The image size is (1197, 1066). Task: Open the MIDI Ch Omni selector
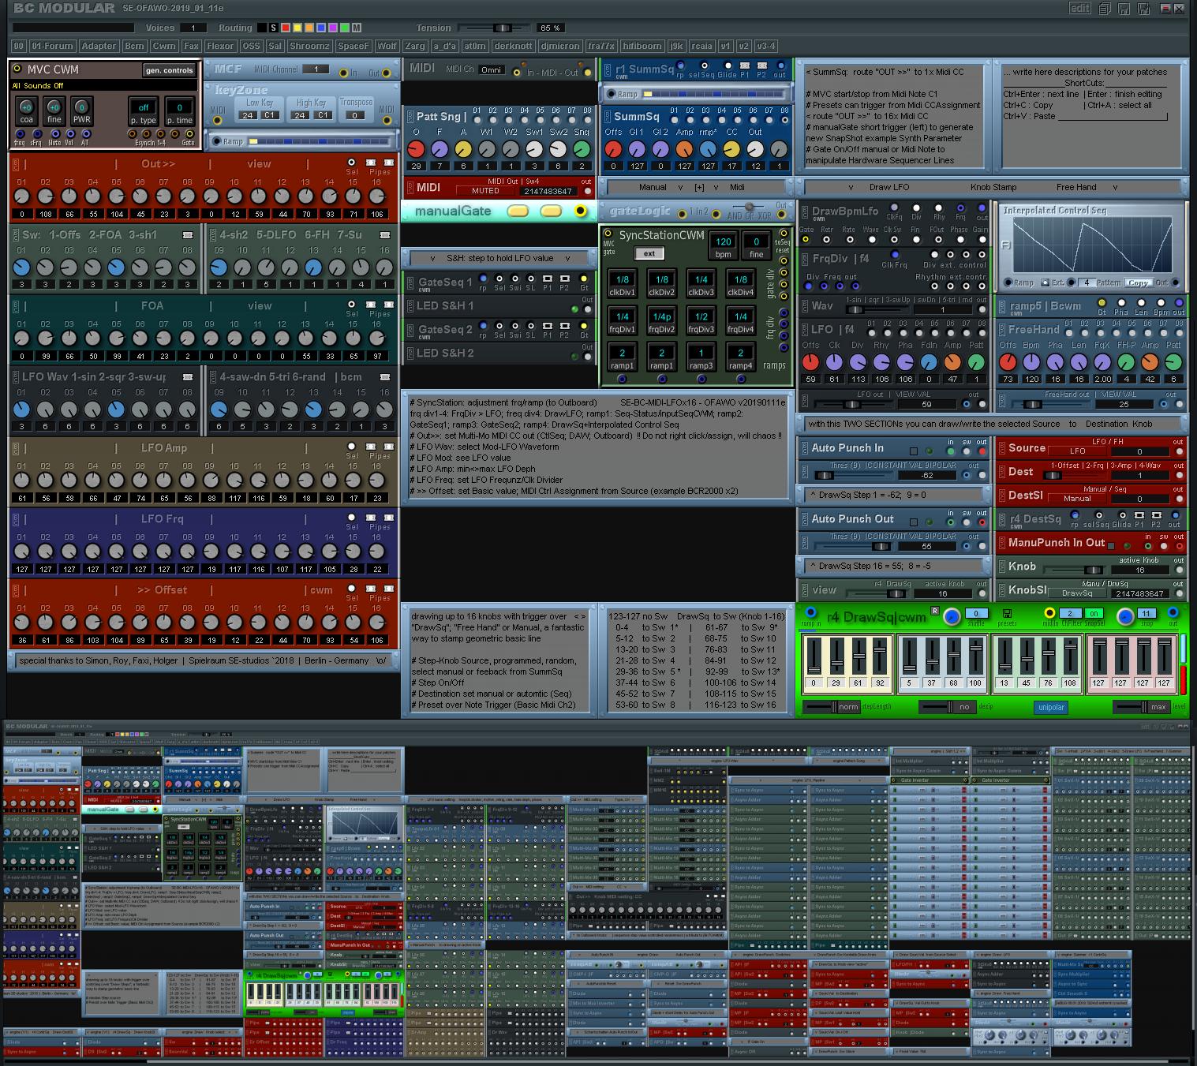491,69
